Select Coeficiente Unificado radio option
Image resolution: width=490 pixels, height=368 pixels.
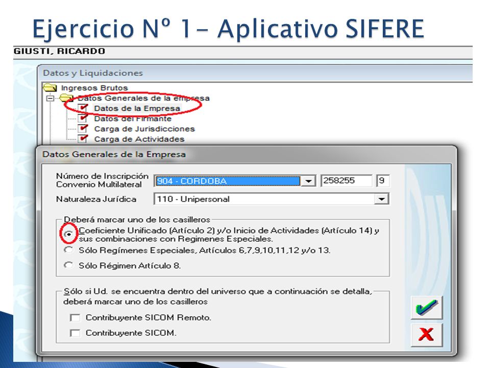pos(68,234)
